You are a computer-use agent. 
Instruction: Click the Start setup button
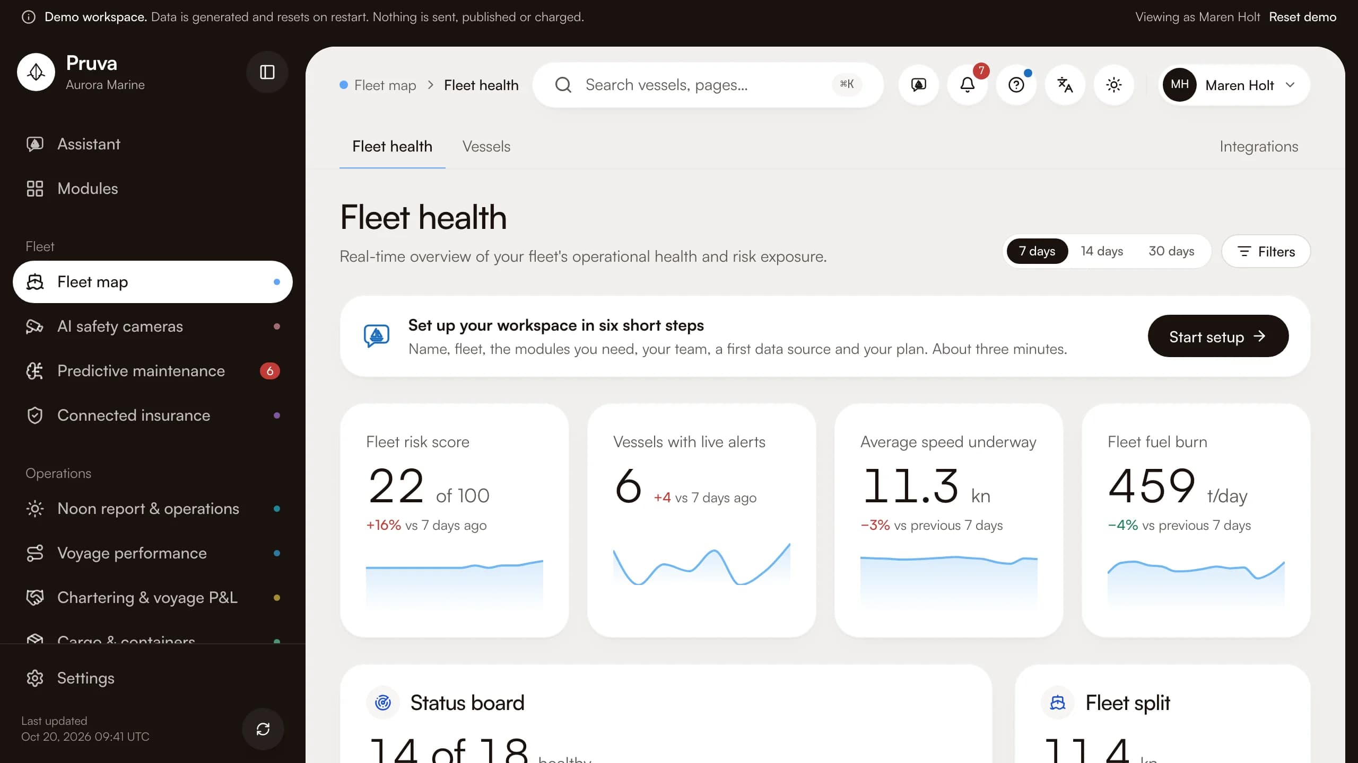(1218, 336)
